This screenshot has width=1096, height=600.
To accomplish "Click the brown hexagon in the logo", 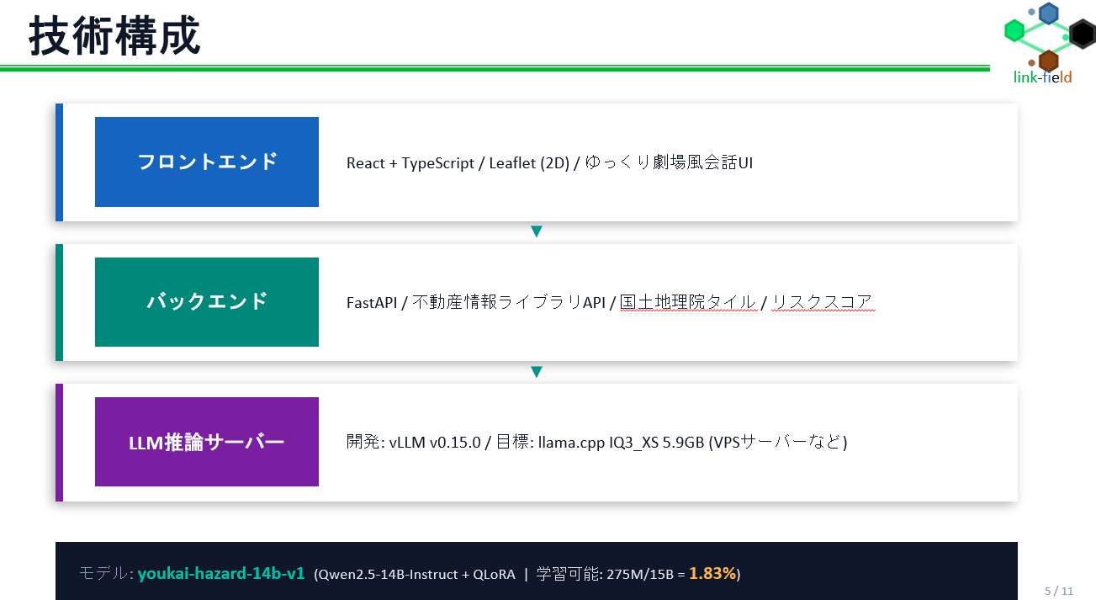I will (x=1048, y=61).
